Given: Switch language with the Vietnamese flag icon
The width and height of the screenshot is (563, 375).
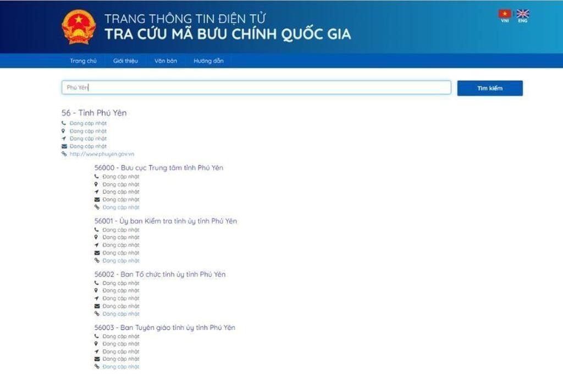Looking at the screenshot, I should coord(504,14).
